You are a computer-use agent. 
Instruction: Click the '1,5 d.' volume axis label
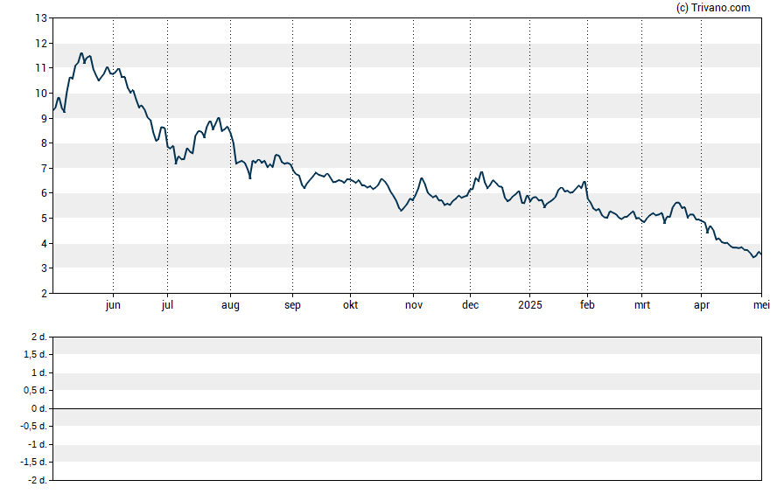(x=35, y=354)
